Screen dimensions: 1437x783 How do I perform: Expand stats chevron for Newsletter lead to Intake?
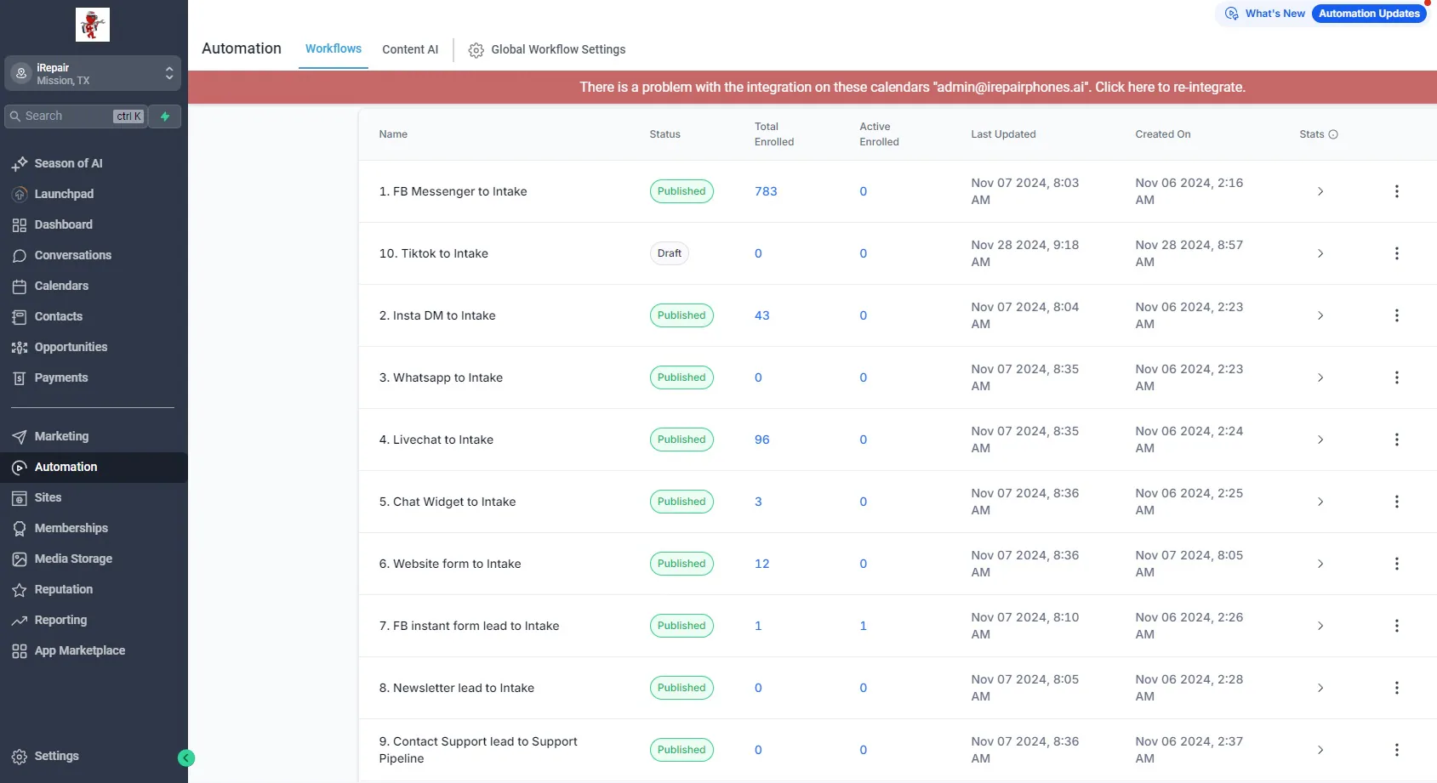(1320, 688)
